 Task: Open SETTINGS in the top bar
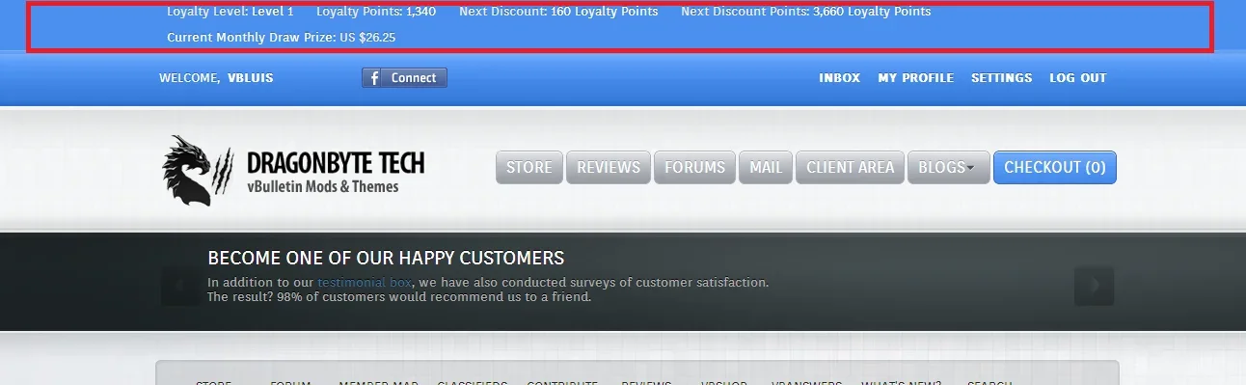[x=1001, y=78]
